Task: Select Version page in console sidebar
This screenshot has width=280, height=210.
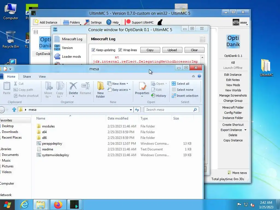Action: tap(70, 48)
